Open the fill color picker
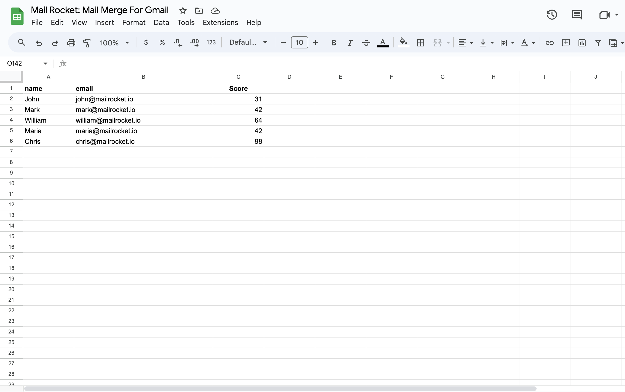625x392 pixels. [403, 42]
